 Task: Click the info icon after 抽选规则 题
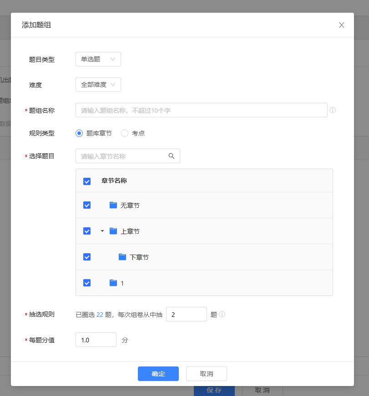222,314
